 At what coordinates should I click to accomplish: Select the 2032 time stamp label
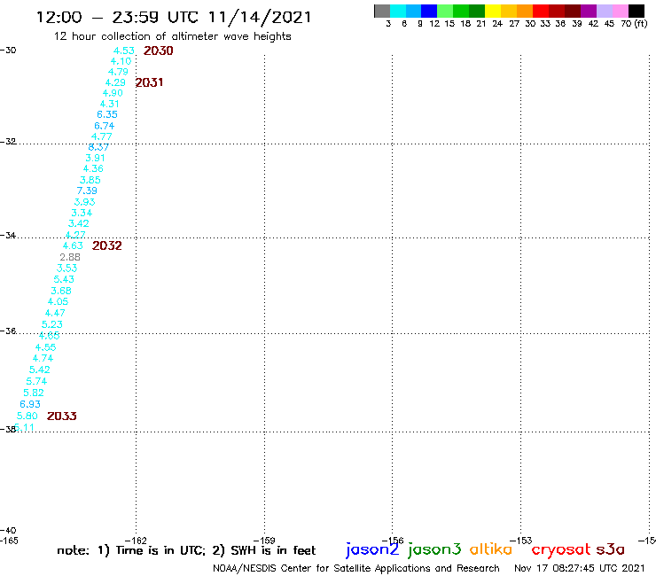pos(107,245)
